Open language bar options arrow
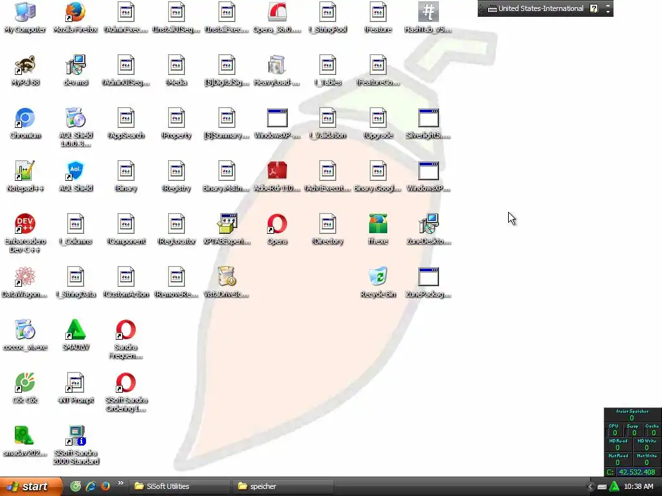Screen dimensions: 662x496 coord(608,12)
